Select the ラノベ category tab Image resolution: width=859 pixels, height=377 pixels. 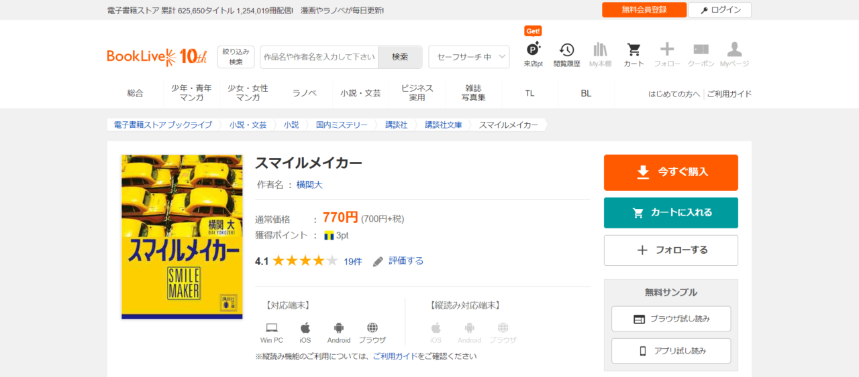point(304,93)
